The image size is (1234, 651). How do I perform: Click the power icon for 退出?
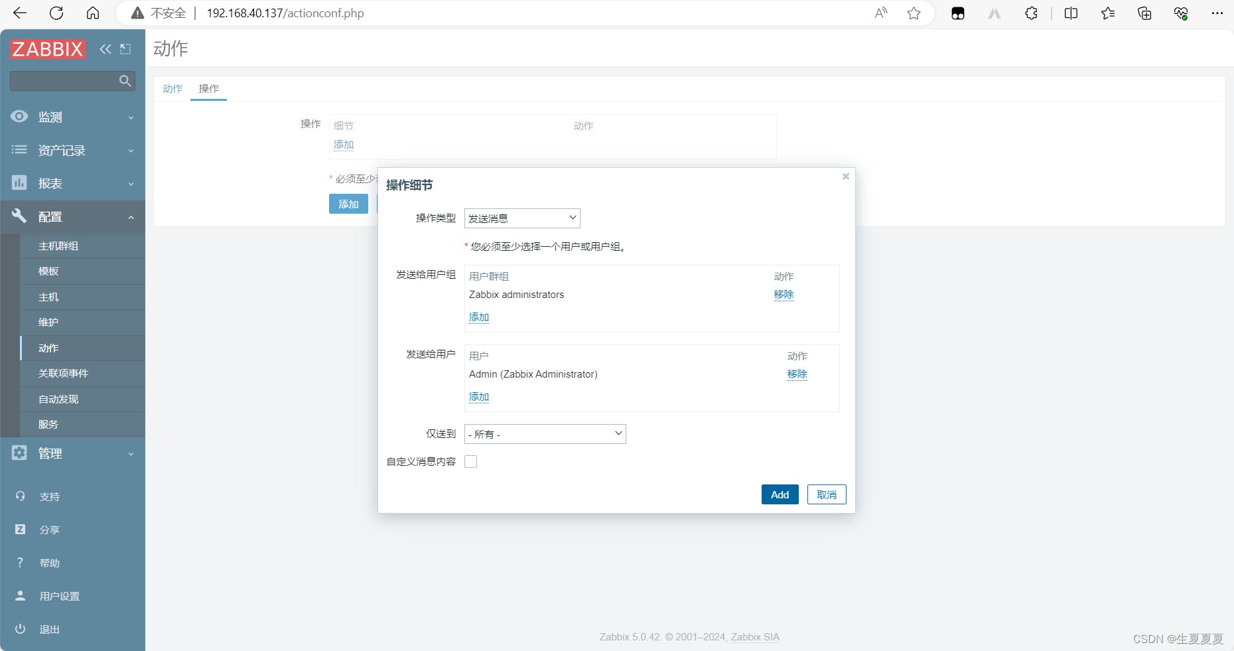(20, 628)
